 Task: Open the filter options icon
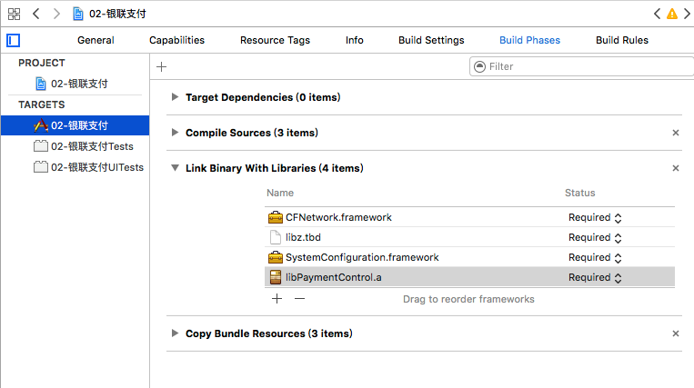point(479,66)
